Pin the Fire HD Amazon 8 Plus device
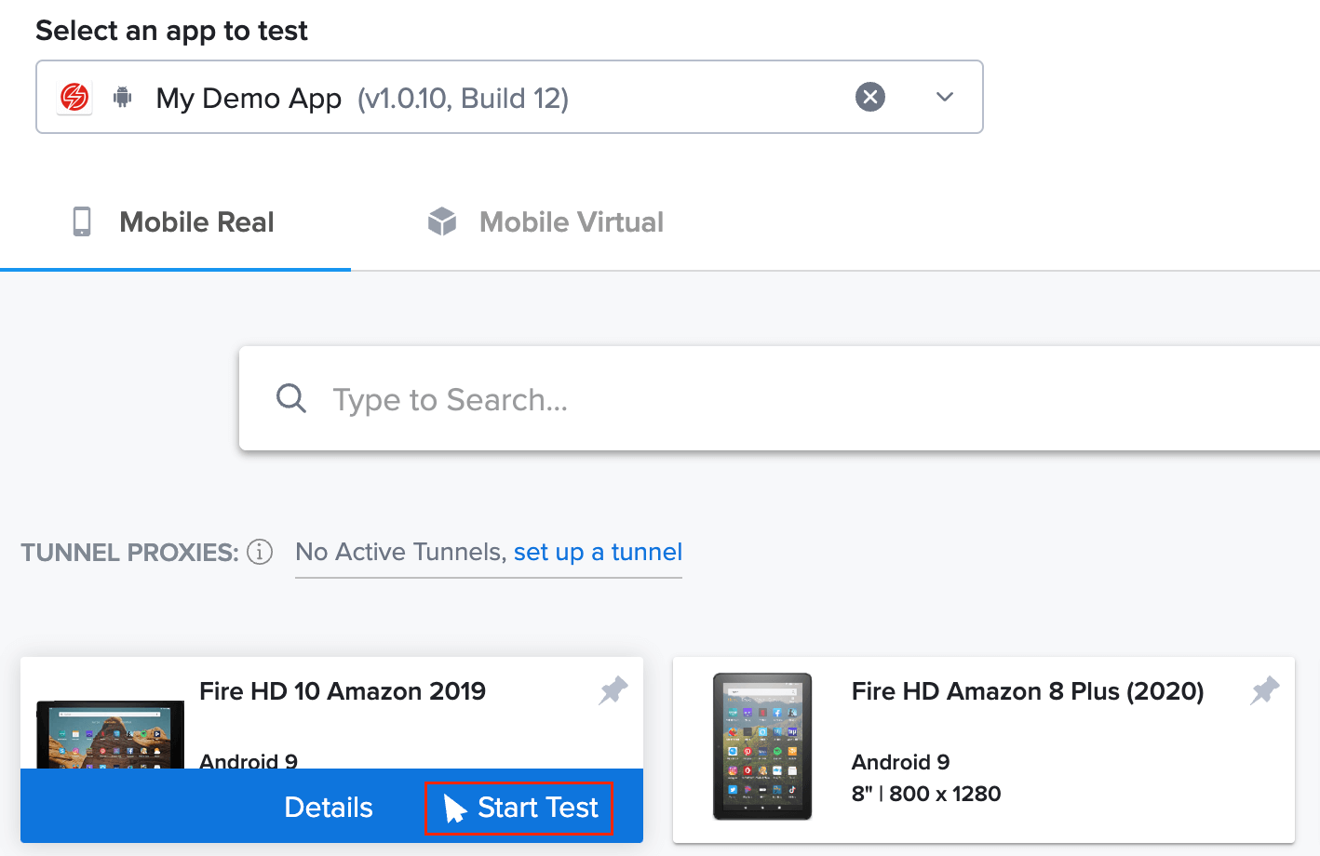 point(1263,690)
